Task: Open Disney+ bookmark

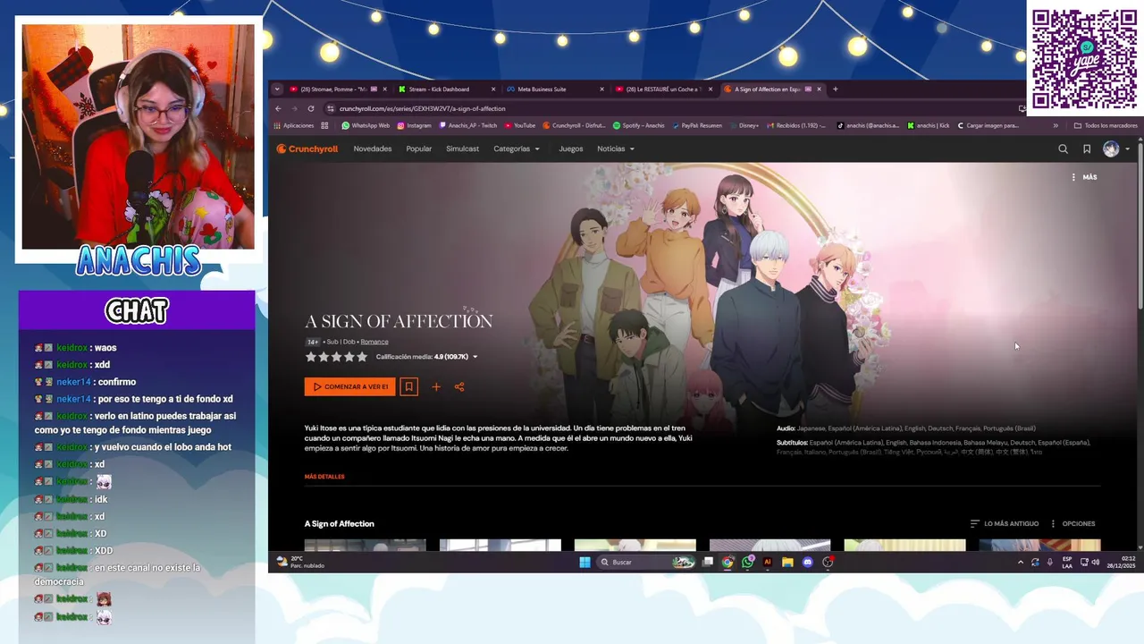Action: tap(744, 126)
